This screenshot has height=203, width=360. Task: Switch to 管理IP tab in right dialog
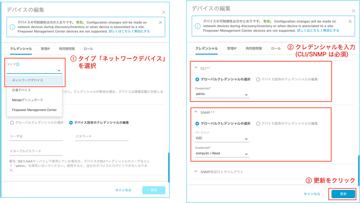[x=232, y=48]
